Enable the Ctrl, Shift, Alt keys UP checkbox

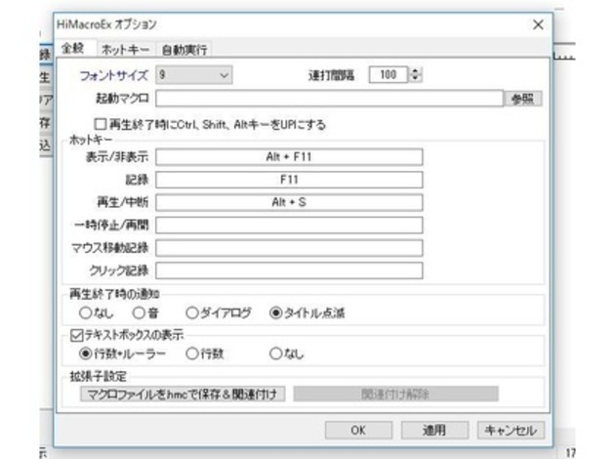101,124
